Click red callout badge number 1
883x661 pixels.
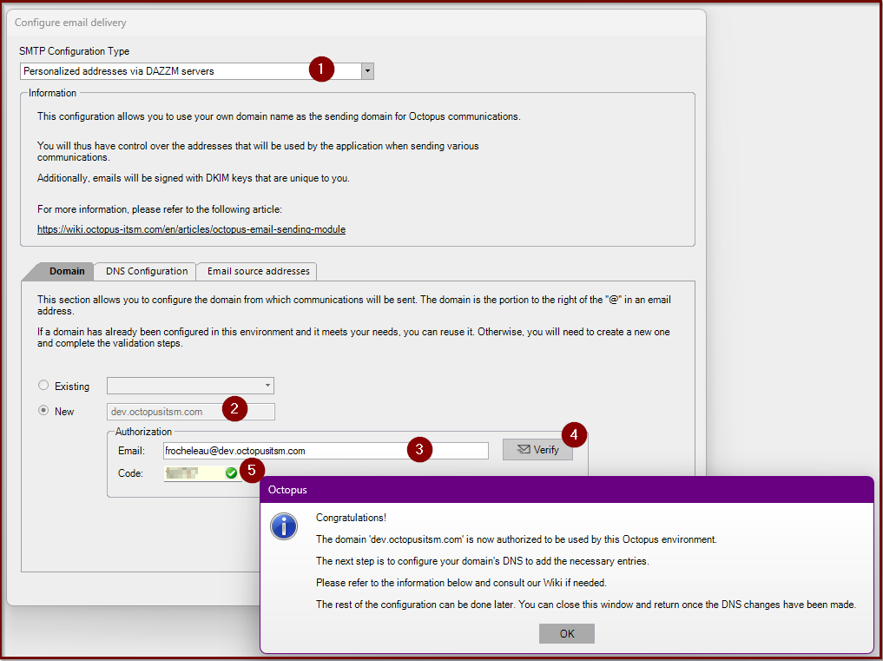click(321, 69)
